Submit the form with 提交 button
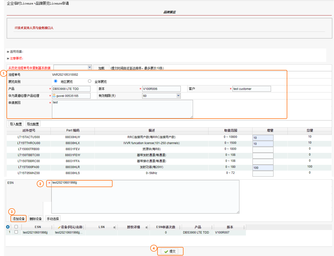This screenshot has width=334, height=256. 169,251
